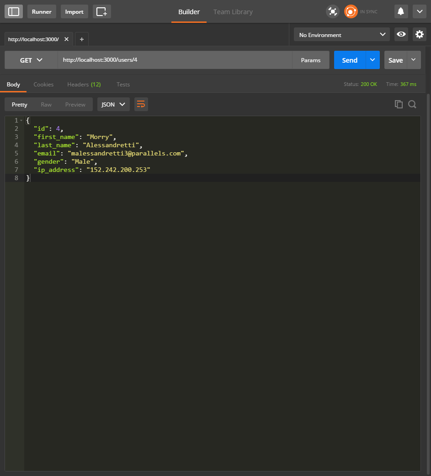Copy response body to clipboard
This screenshot has height=476, width=431.
click(x=399, y=104)
